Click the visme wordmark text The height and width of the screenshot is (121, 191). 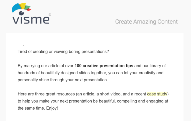tap(30, 20)
